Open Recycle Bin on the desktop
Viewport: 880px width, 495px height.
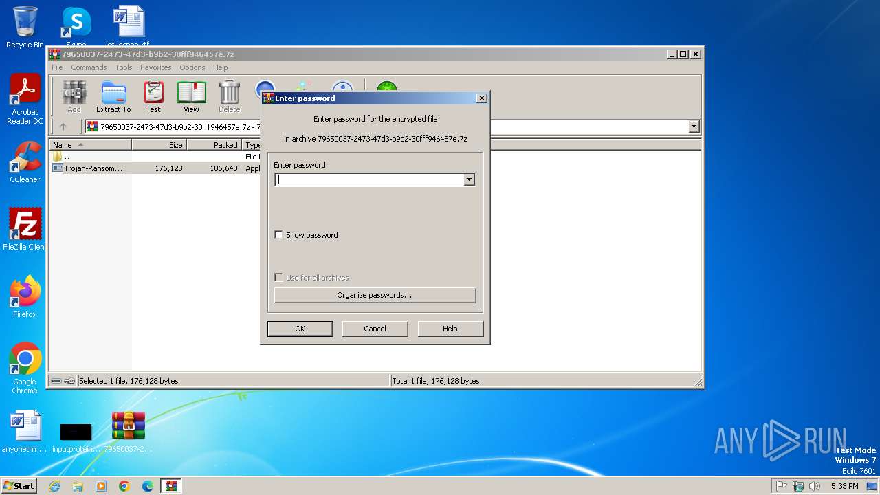click(x=25, y=27)
